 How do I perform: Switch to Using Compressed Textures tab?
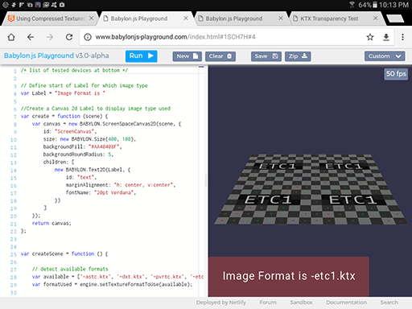pyautogui.click(x=51, y=19)
